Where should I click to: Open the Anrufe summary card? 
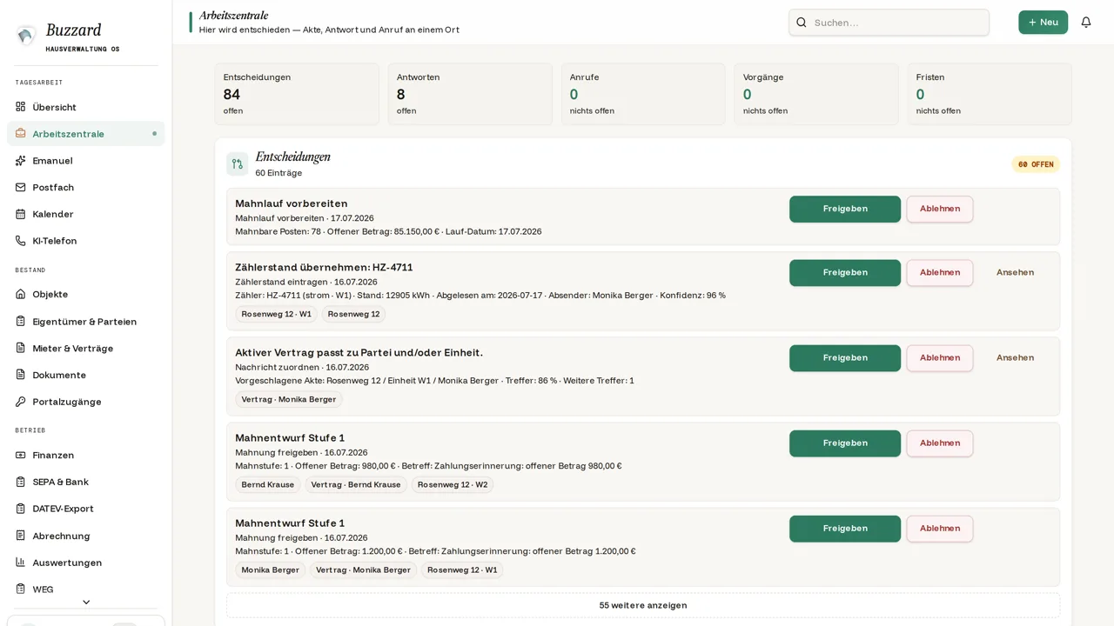pos(643,94)
